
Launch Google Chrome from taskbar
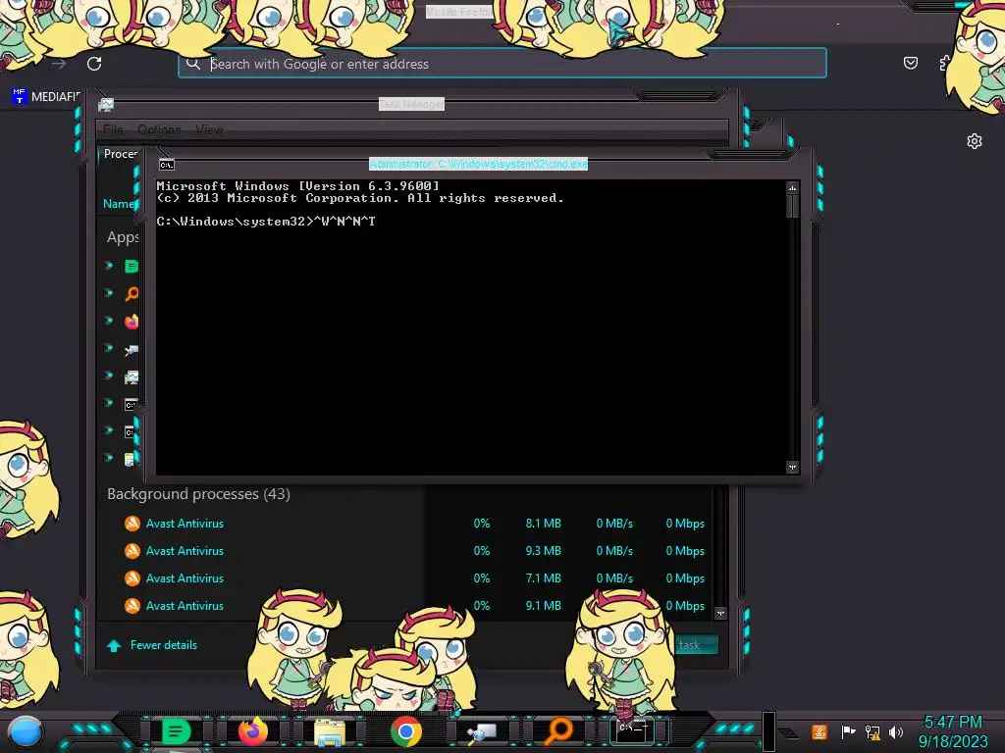pos(405,731)
